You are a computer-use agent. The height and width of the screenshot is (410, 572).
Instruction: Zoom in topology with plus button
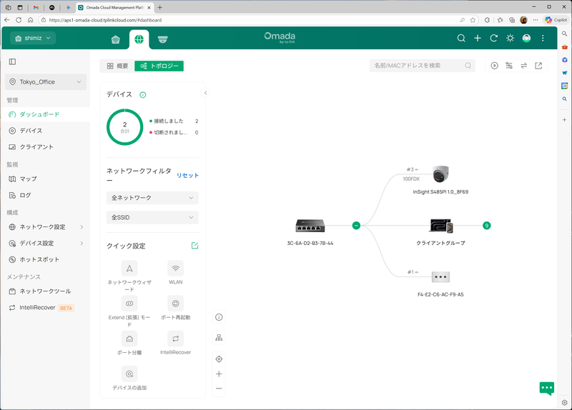[219, 374]
